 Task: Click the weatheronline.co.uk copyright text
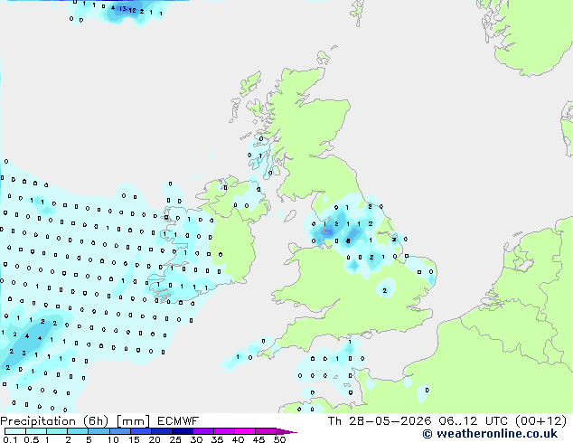tap(490, 434)
